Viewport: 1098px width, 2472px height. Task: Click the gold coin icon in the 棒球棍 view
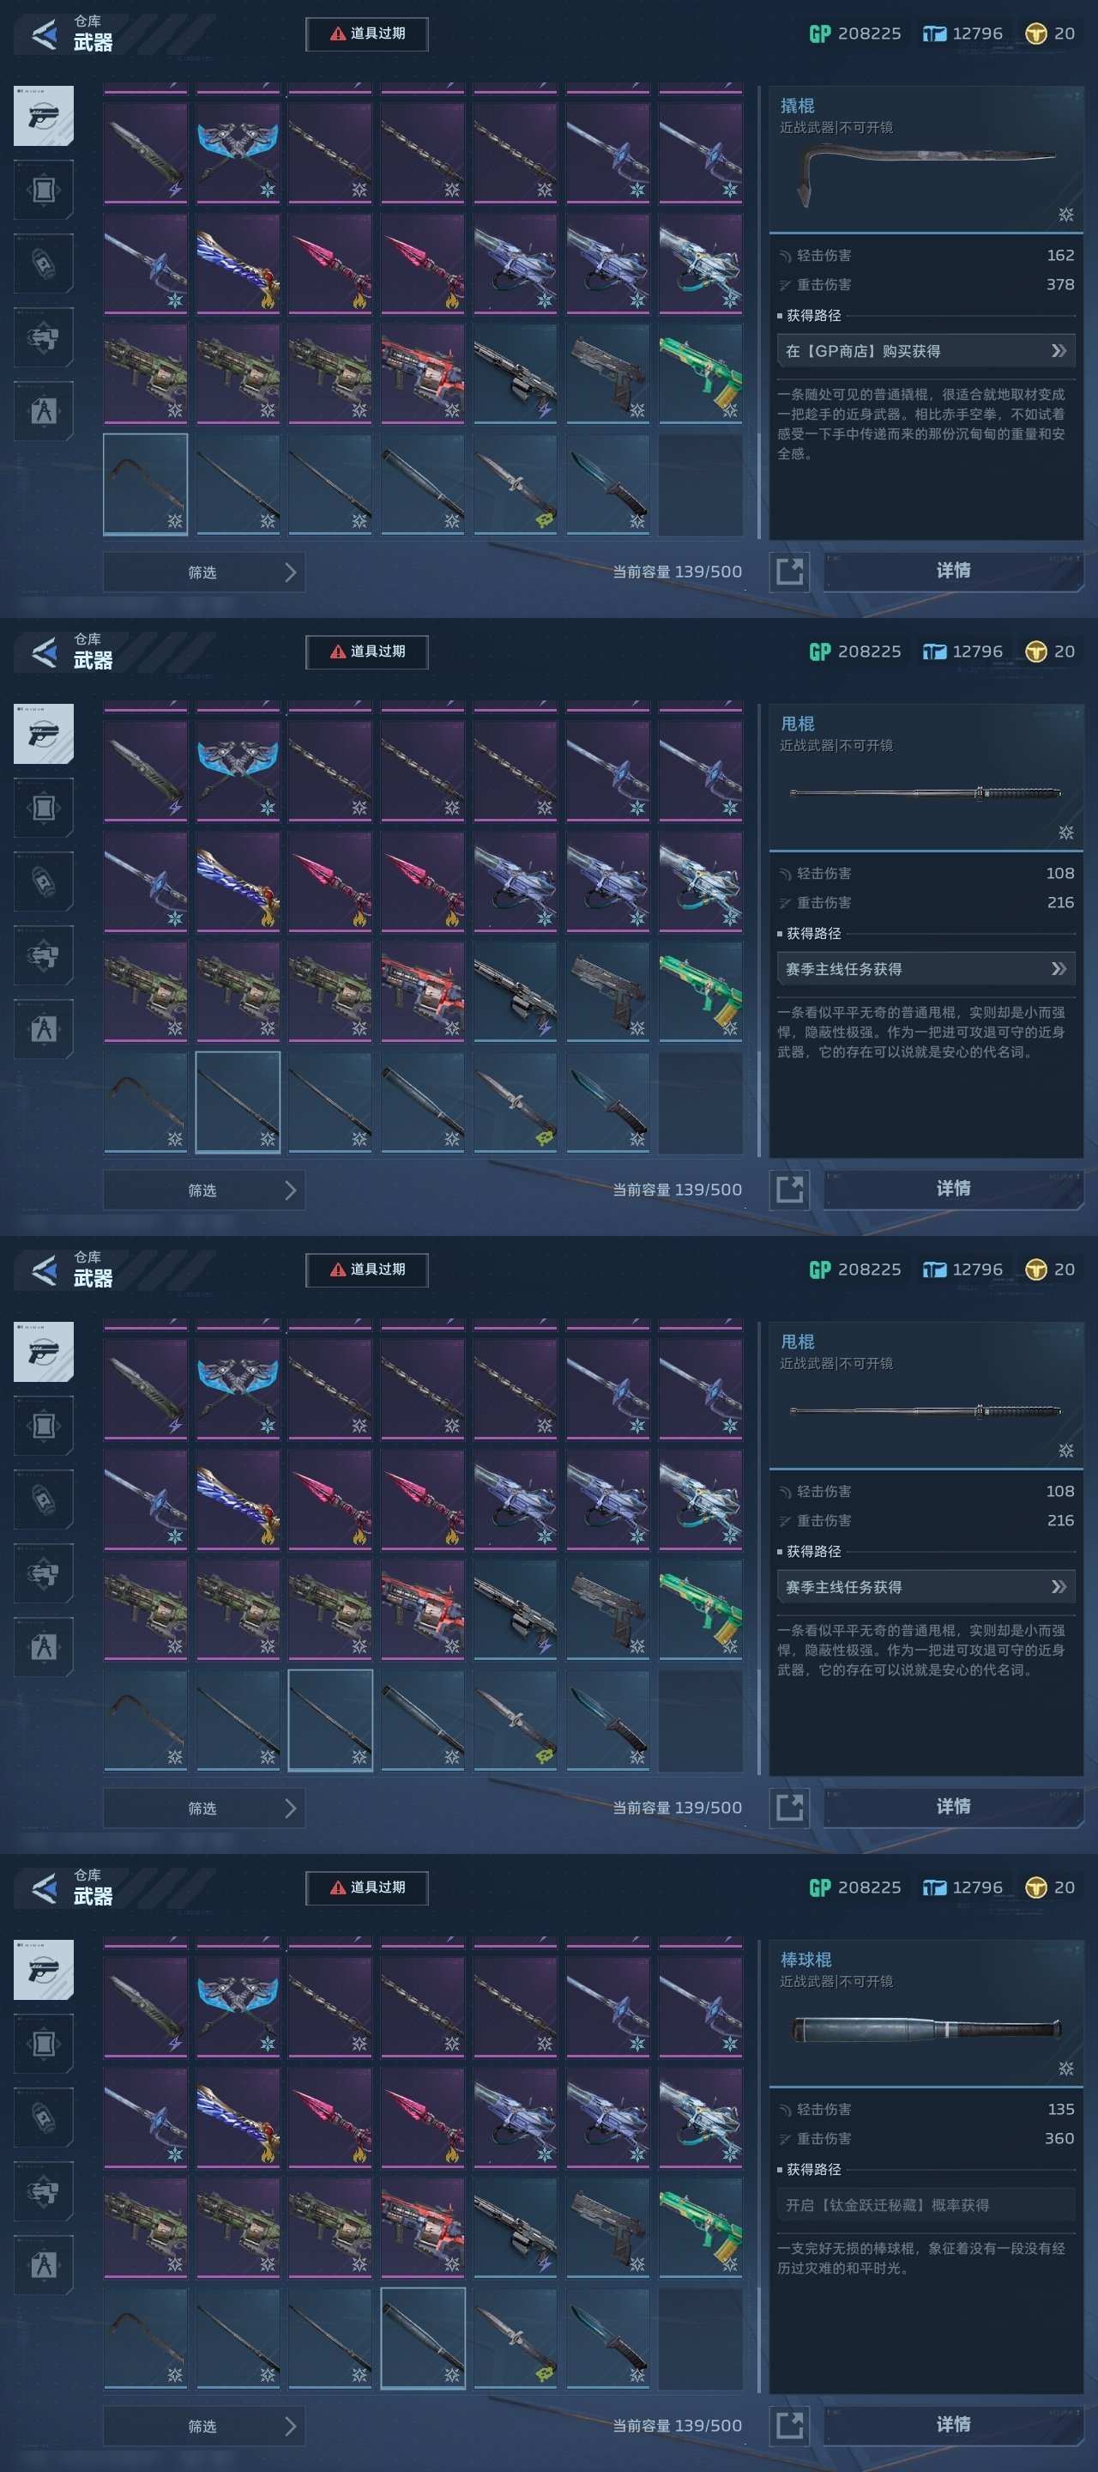[1035, 1887]
